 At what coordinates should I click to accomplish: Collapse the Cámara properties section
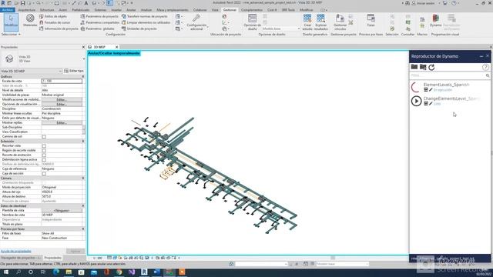(x=83, y=178)
